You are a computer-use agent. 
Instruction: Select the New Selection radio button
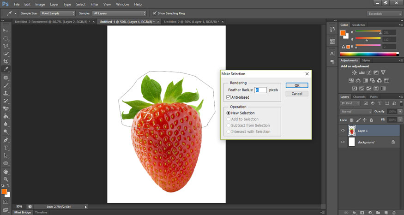tap(229, 113)
